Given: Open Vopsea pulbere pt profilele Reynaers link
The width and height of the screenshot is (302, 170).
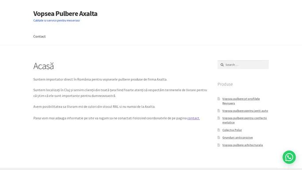Looking at the screenshot, I should pyautogui.click(x=241, y=101).
